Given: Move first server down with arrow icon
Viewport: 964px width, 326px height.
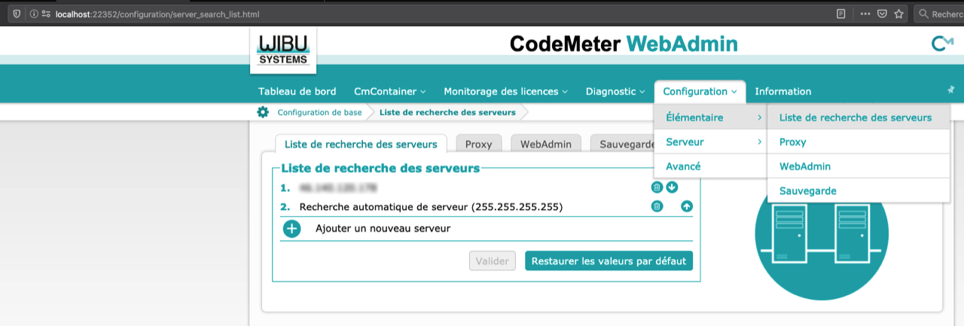Looking at the screenshot, I should pos(672,187).
